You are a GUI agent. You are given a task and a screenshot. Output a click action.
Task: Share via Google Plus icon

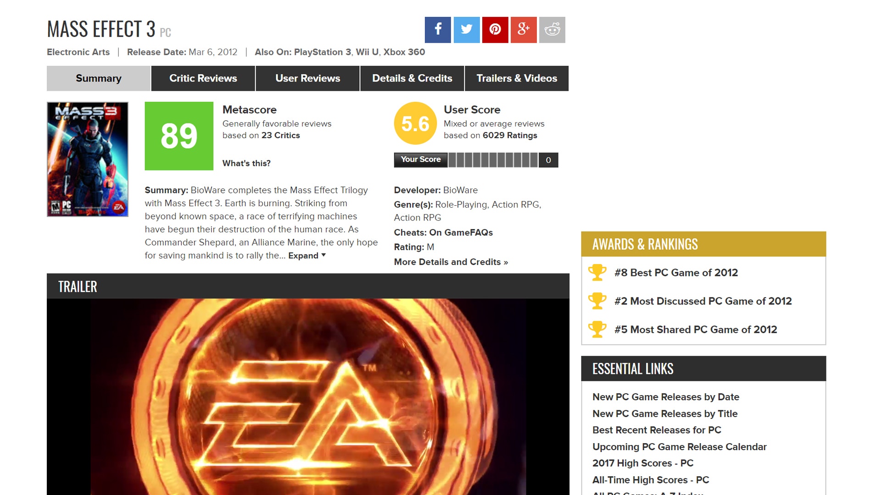click(524, 30)
